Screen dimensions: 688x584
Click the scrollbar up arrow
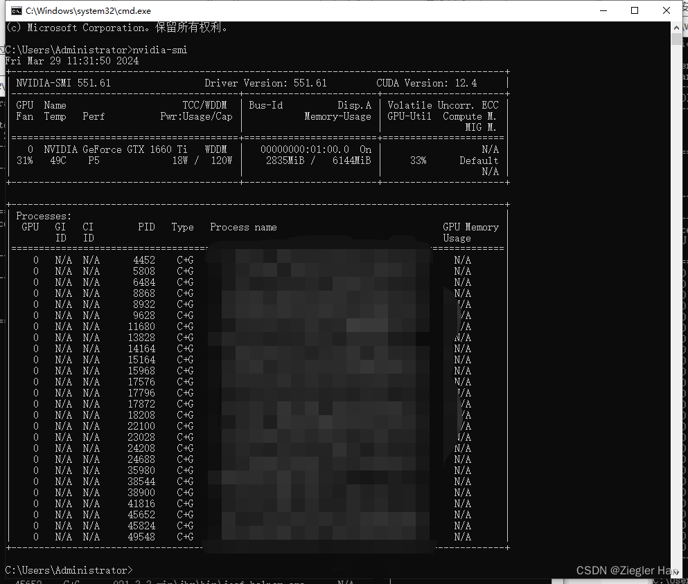click(x=676, y=27)
